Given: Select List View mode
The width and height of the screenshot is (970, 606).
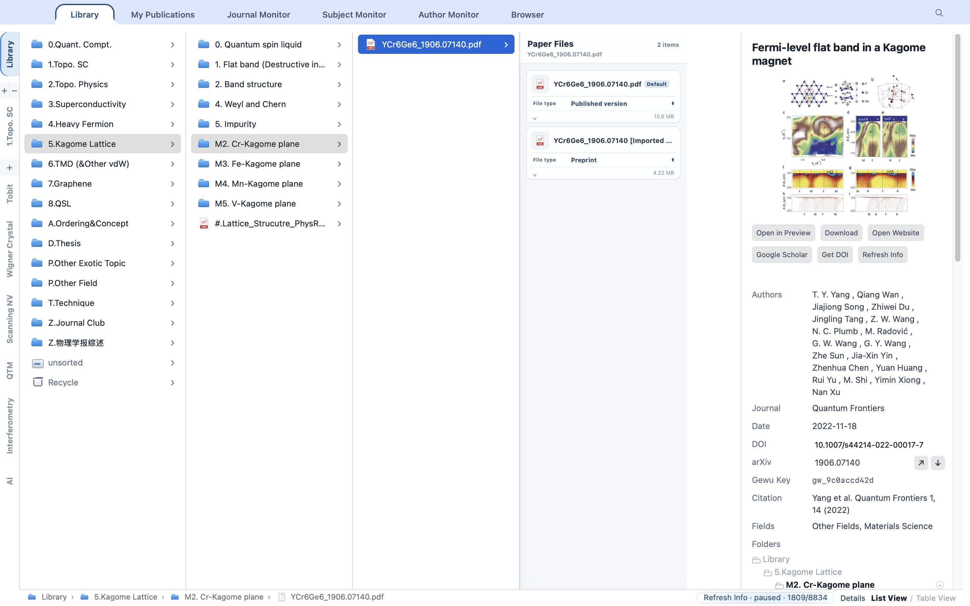Looking at the screenshot, I should 889,598.
